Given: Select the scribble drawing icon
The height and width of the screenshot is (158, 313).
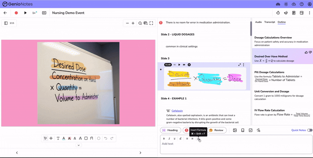Looking at the screenshot, I should point(258,130).
